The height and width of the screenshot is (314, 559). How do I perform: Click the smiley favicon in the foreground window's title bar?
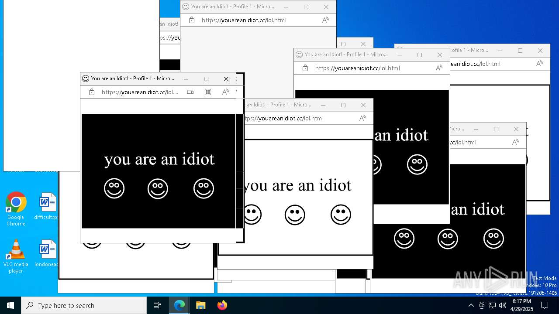86,78
